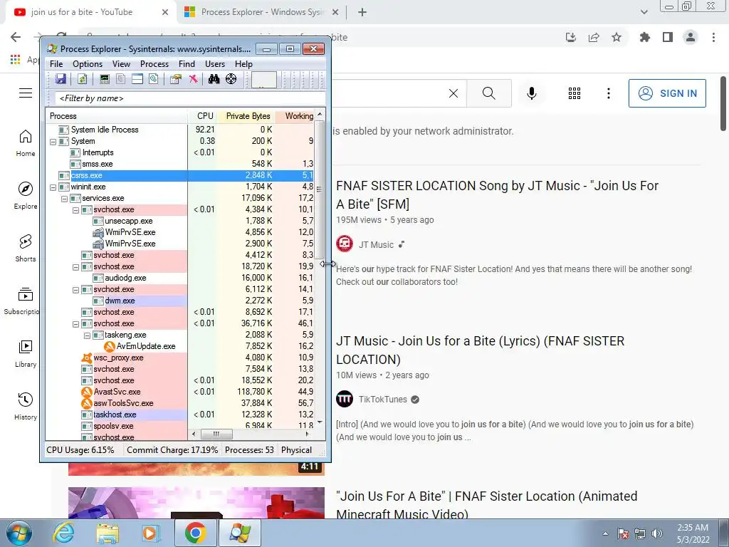The height and width of the screenshot is (547, 729).
Task: Open YouTube settings three-dot menu
Action: click(x=608, y=93)
